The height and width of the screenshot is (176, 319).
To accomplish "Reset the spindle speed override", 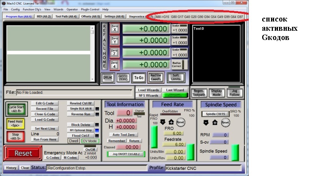I will pyautogui.click(x=225, y=123).
